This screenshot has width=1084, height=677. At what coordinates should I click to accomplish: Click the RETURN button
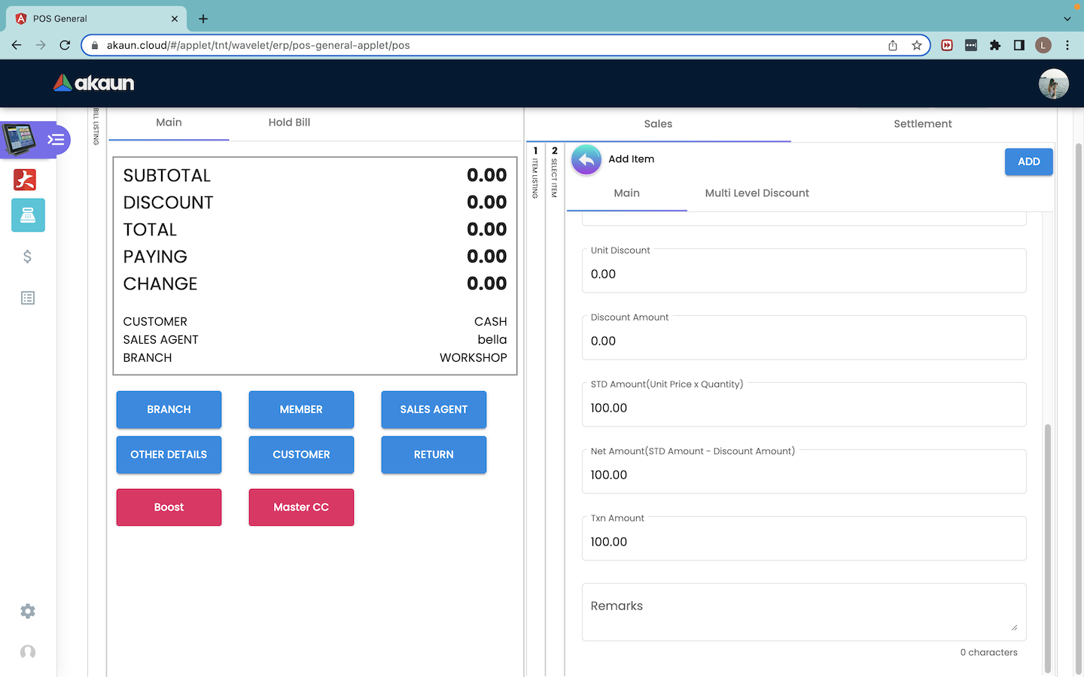[434, 454]
